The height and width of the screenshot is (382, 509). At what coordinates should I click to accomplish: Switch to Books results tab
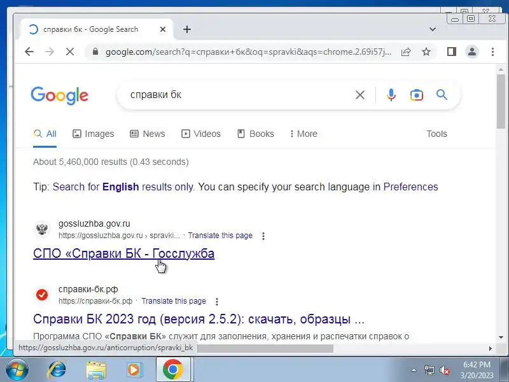(x=256, y=134)
